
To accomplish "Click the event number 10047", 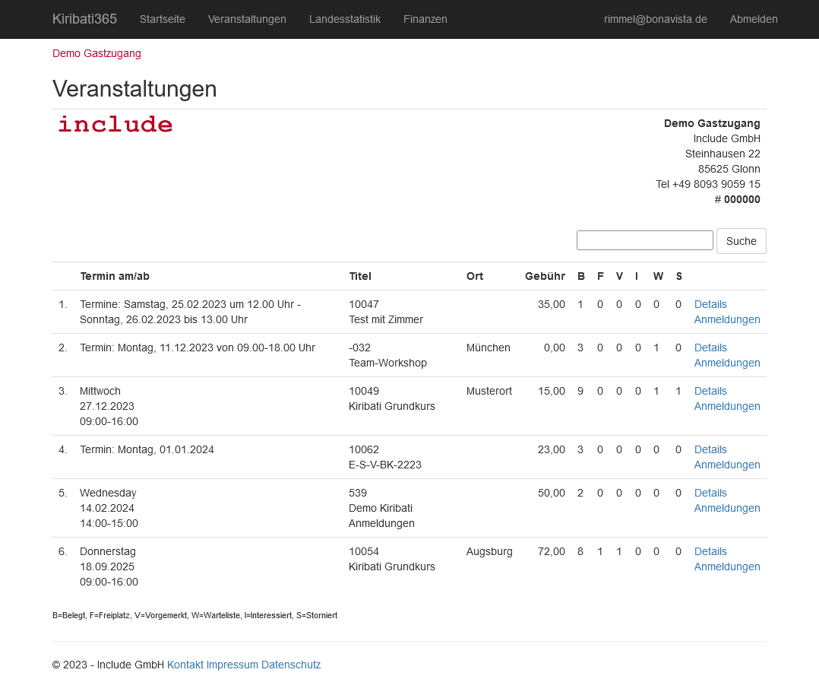I will tap(363, 304).
